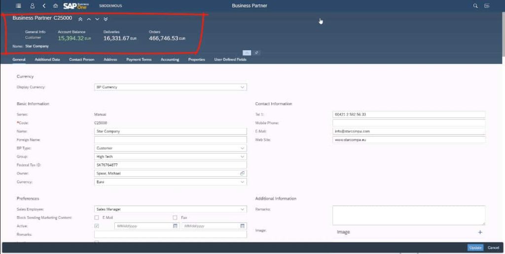The image size is (505, 254).
Task: Click the Preferences Remarks field
Action: pyautogui.click(x=170, y=234)
